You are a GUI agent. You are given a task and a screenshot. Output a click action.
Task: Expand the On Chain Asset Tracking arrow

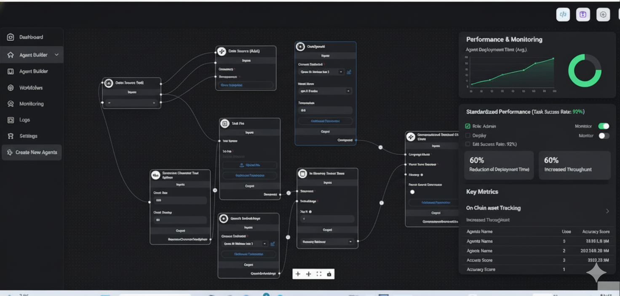(x=607, y=211)
